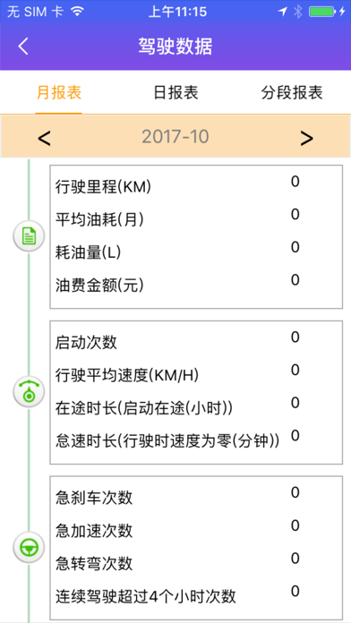Switch to the 分段报表 tab
351x623 pixels.
click(x=292, y=92)
